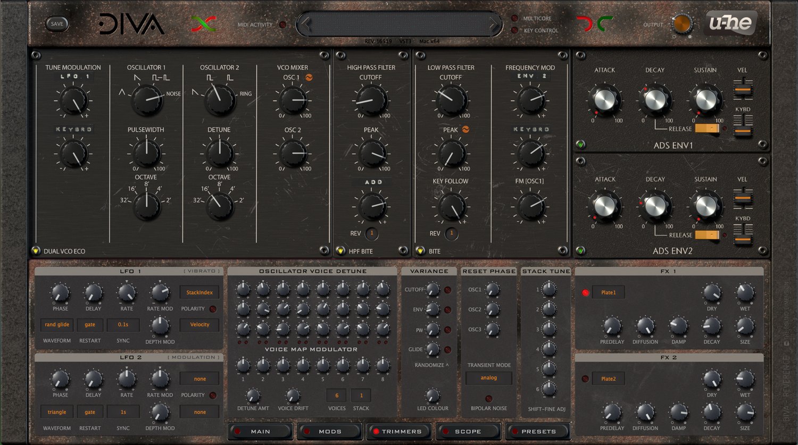
Task: Switch to the SCOPE tab
Action: click(468, 431)
